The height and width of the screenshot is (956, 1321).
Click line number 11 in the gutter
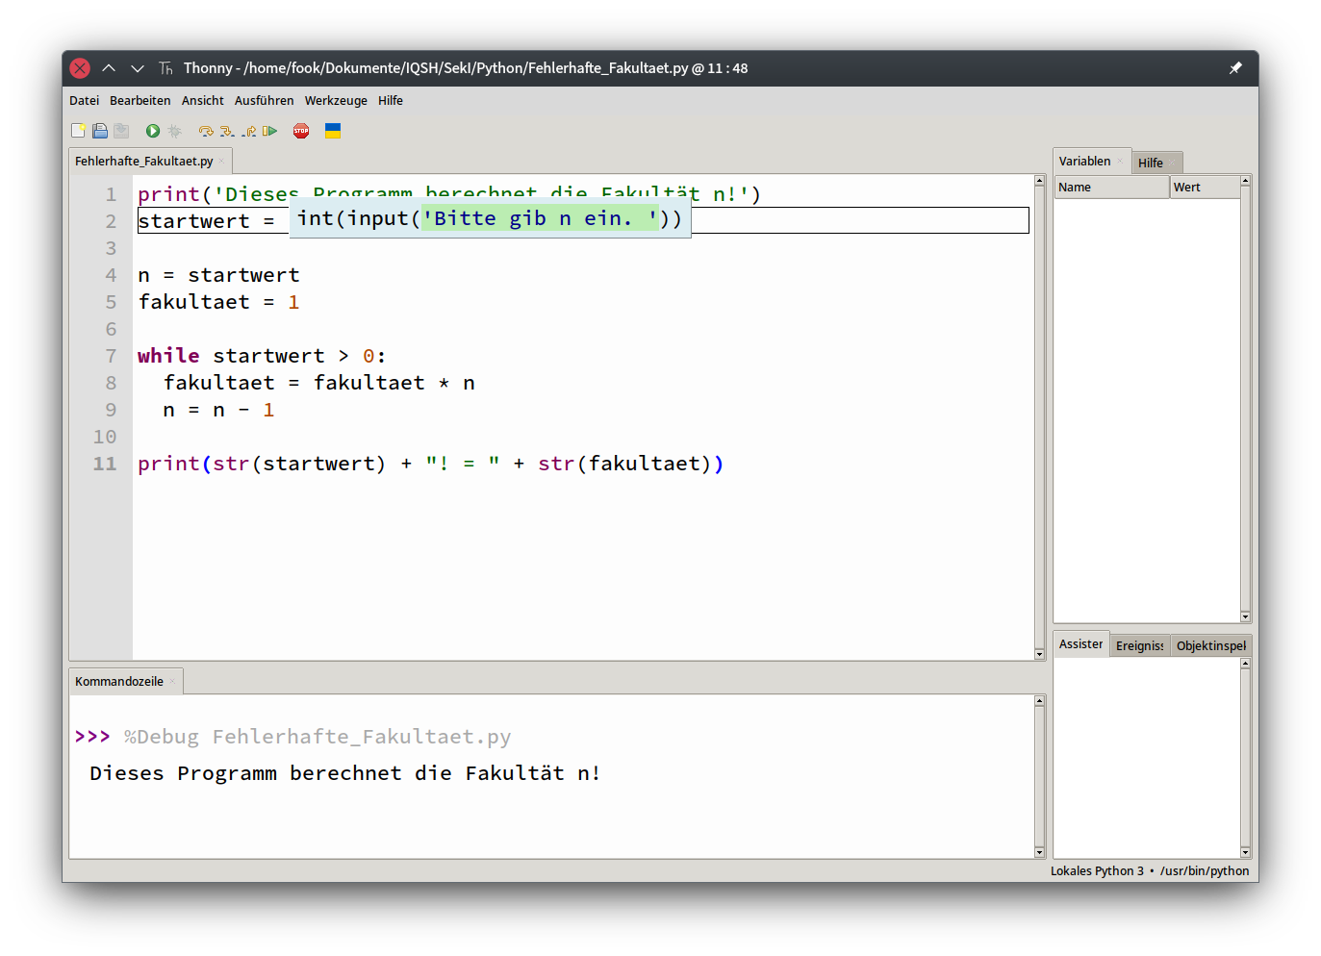(x=105, y=464)
